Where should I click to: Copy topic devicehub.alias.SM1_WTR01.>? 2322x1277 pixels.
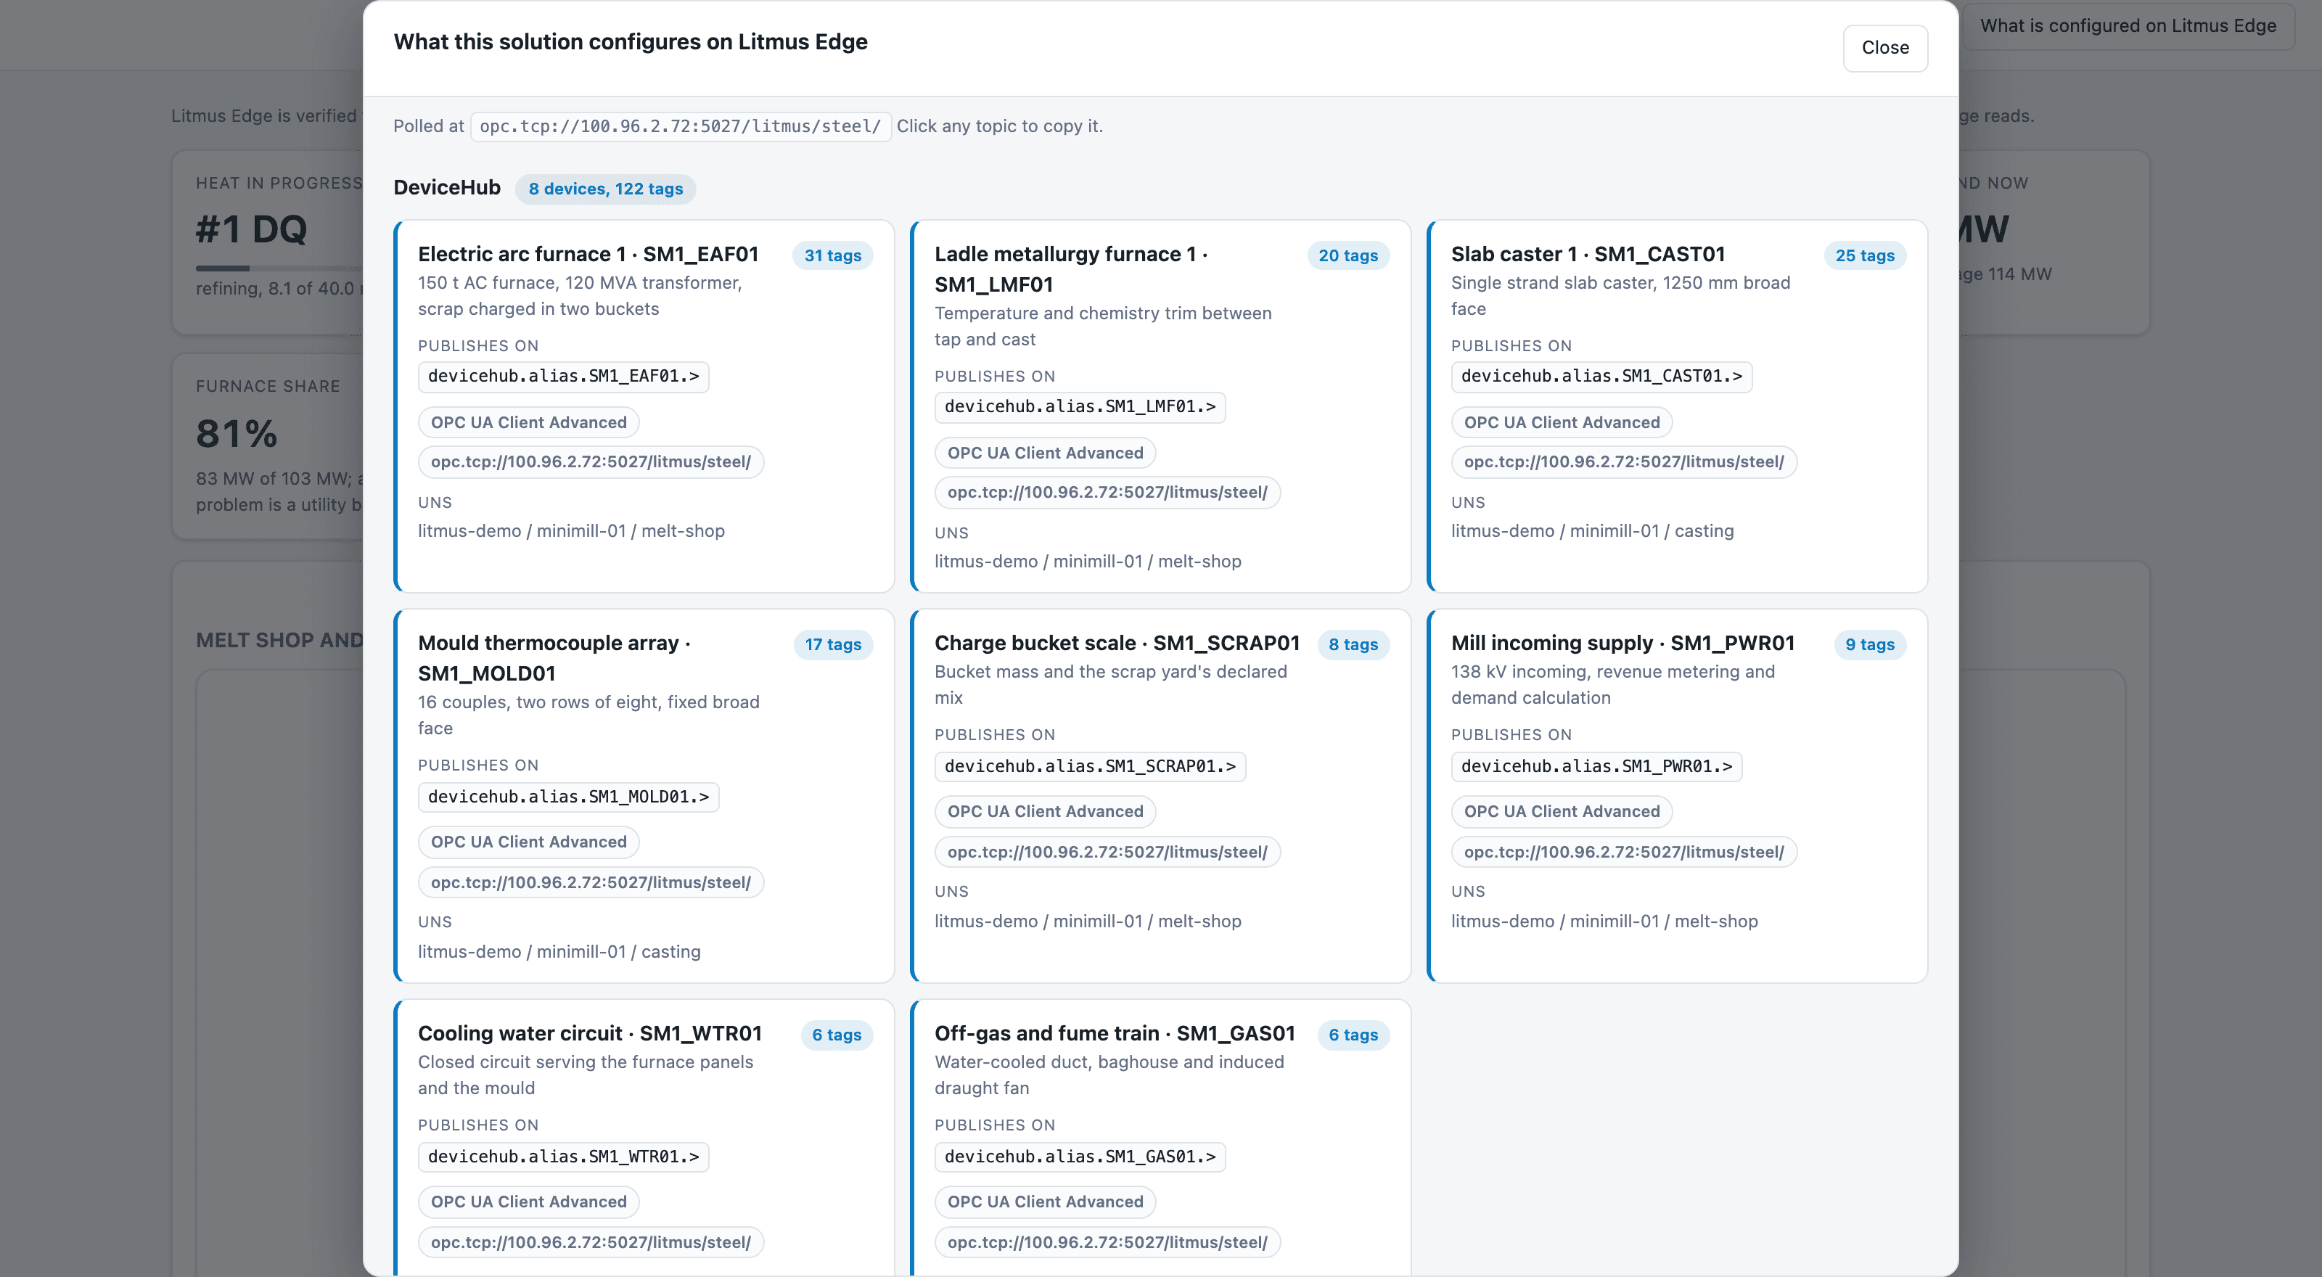(x=563, y=1157)
